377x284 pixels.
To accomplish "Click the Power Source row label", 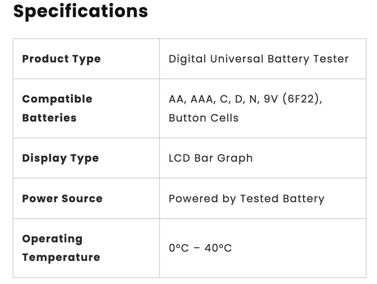I will [62, 198].
